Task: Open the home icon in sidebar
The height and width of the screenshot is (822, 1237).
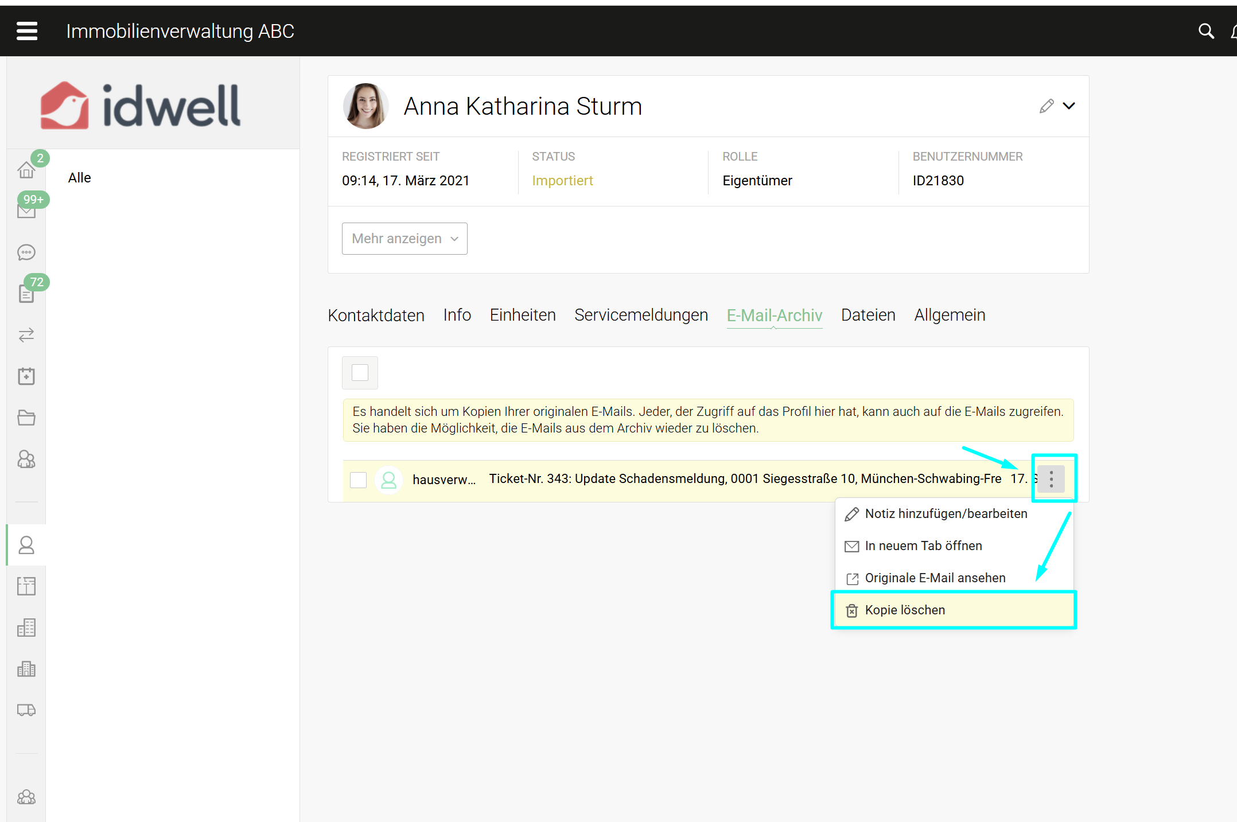Action: pyautogui.click(x=26, y=170)
